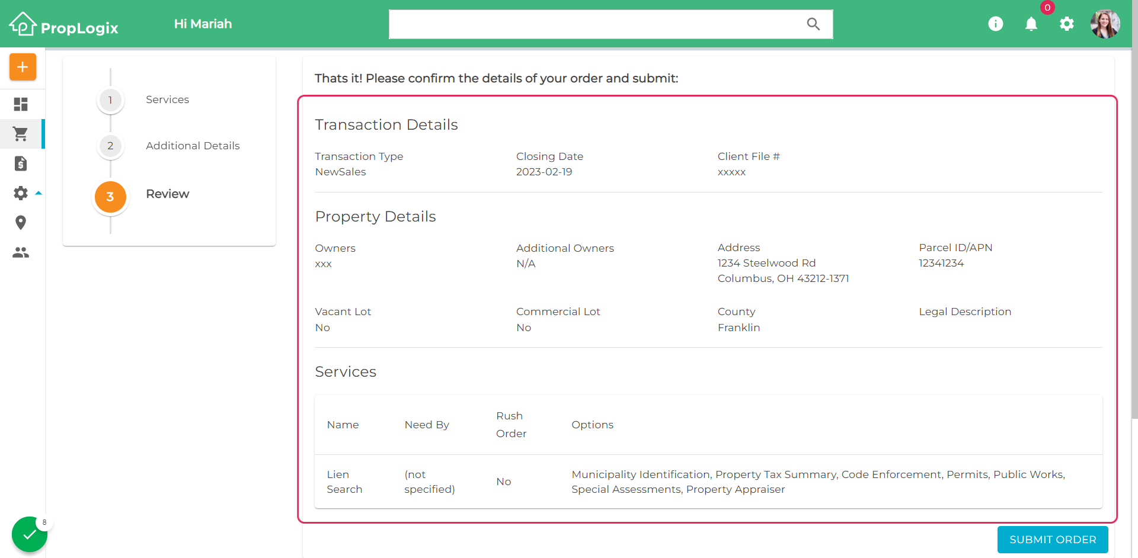Go to step 1 Services

click(x=110, y=100)
